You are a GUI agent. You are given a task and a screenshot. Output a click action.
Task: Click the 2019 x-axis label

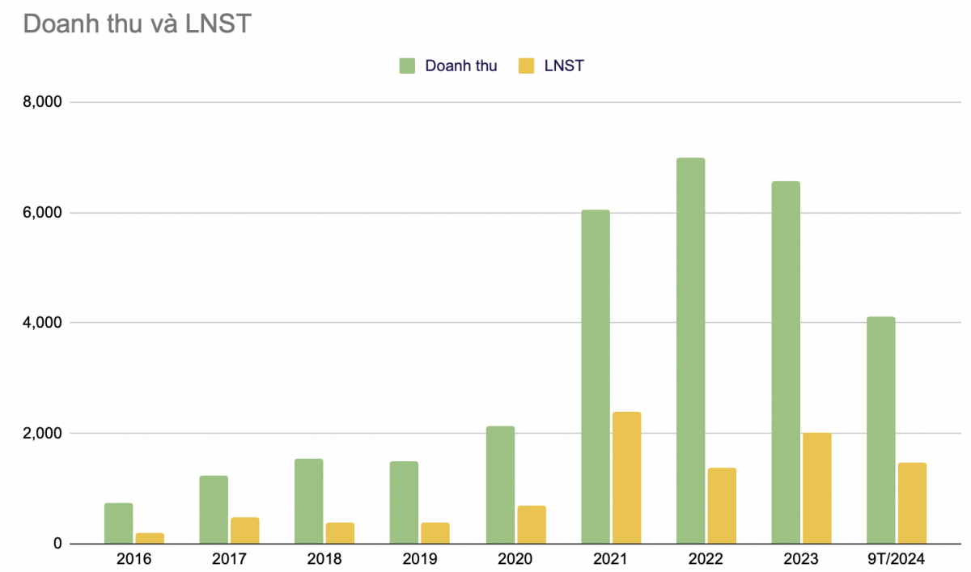click(419, 559)
